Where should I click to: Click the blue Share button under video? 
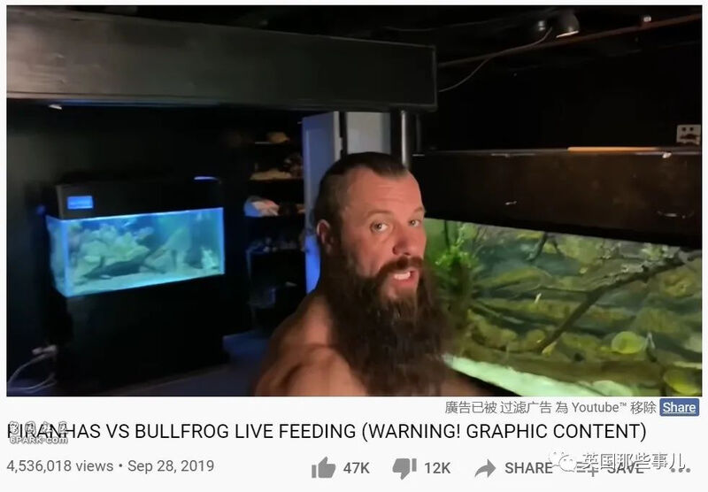tap(679, 408)
